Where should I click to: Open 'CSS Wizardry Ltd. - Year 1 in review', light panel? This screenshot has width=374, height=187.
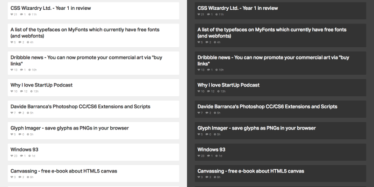point(50,8)
